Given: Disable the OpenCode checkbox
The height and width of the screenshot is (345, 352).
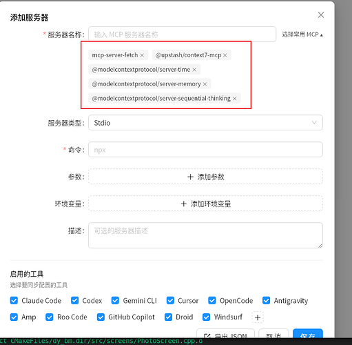Looking at the screenshot, I should [x=212, y=300].
